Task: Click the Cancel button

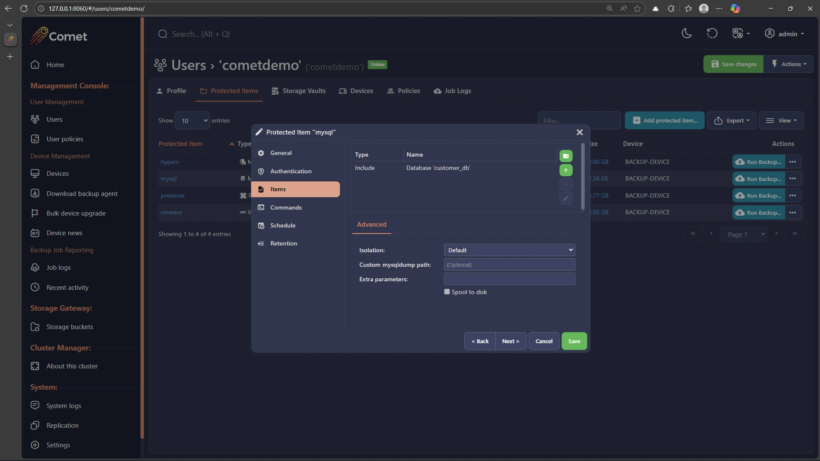Action: [544, 341]
